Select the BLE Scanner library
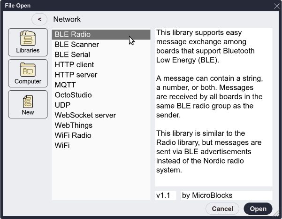 coord(101,45)
